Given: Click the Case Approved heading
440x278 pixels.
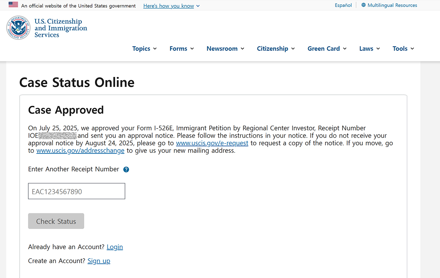Looking at the screenshot, I should pyautogui.click(x=66, y=110).
